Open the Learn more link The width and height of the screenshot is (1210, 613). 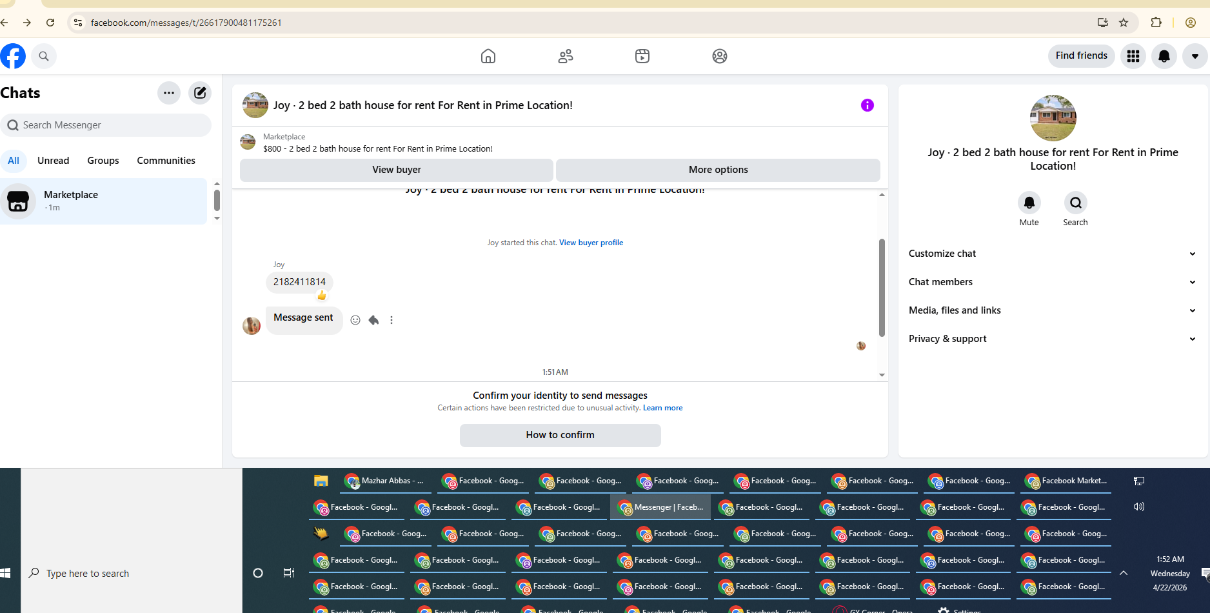(x=663, y=408)
